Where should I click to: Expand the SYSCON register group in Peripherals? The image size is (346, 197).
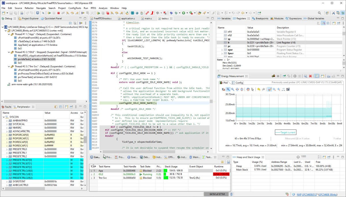coord(3,117)
